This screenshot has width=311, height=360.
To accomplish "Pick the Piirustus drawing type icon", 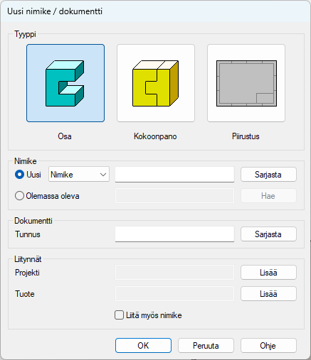I will 246,83.
